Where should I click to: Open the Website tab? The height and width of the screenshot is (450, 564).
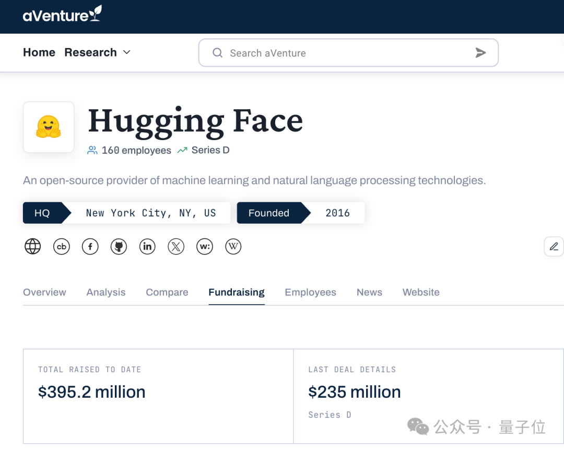tap(421, 292)
